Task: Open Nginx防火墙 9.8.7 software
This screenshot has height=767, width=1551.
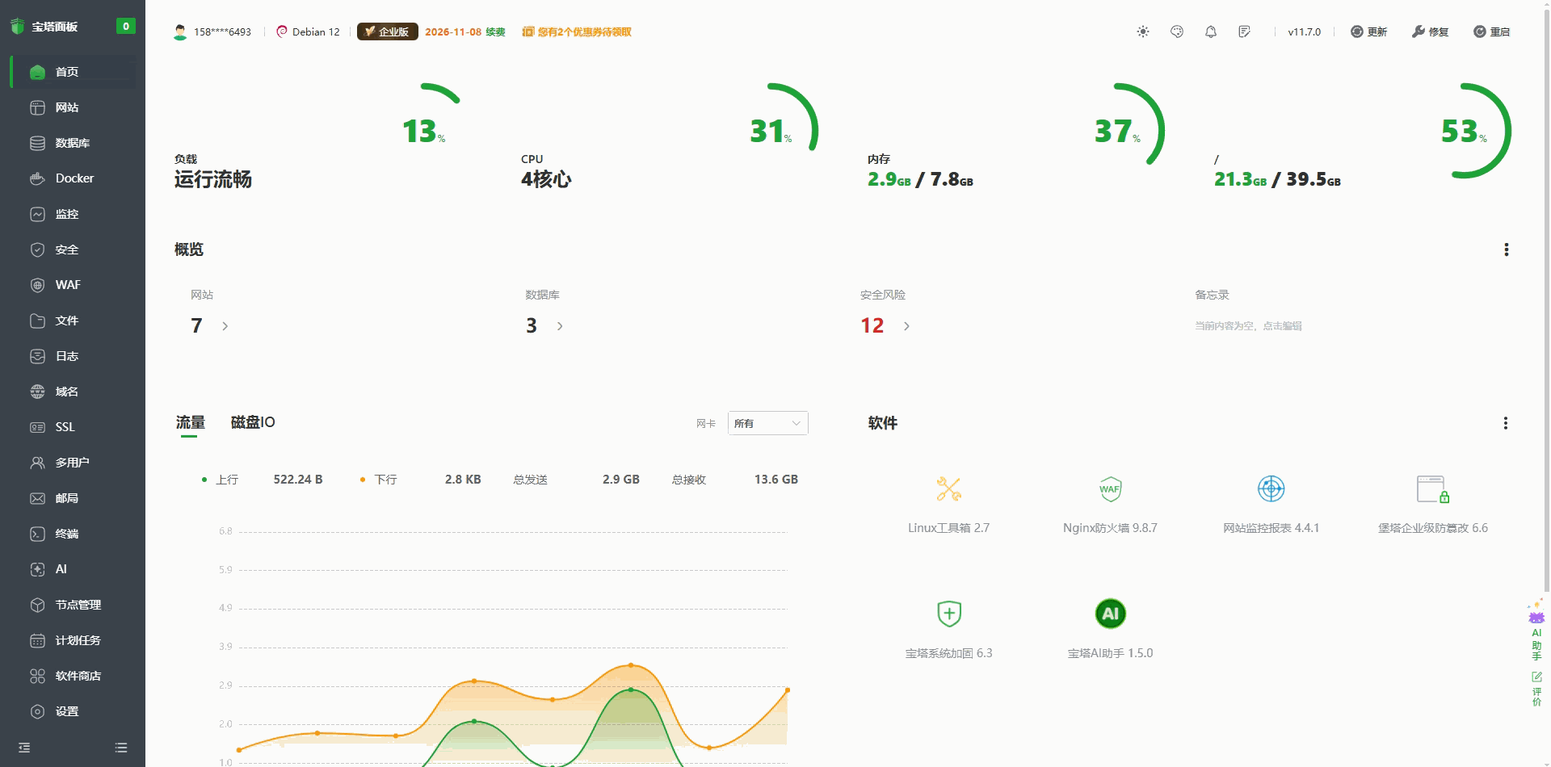Action: click(1110, 501)
